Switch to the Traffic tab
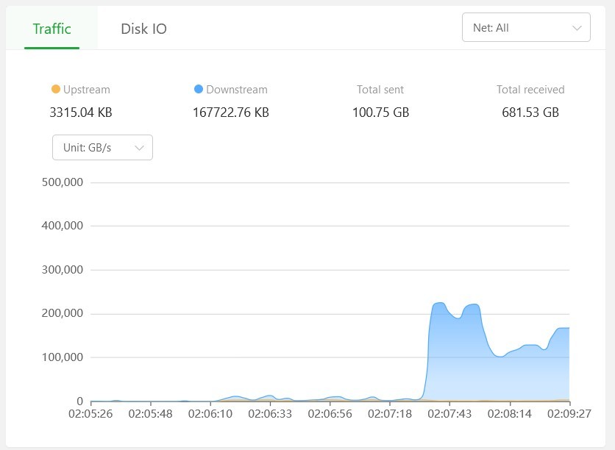Viewport: 615px width, 450px height. tap(51, 29)
